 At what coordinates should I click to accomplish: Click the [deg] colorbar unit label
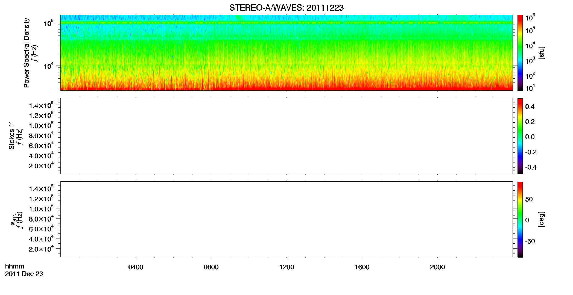tap(542, 219)
